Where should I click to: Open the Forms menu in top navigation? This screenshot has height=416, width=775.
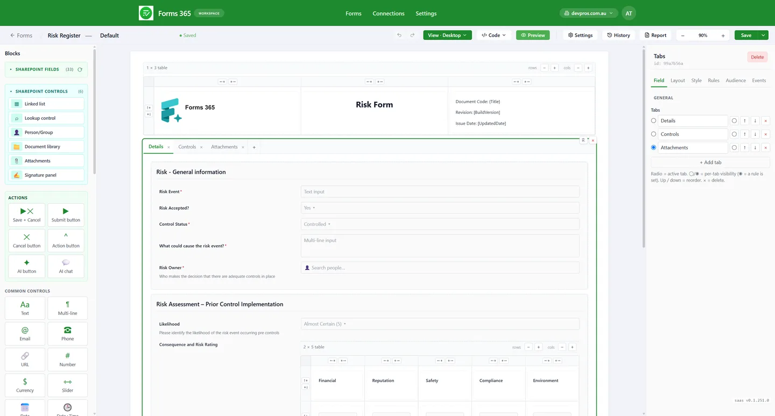coord(354,13)
